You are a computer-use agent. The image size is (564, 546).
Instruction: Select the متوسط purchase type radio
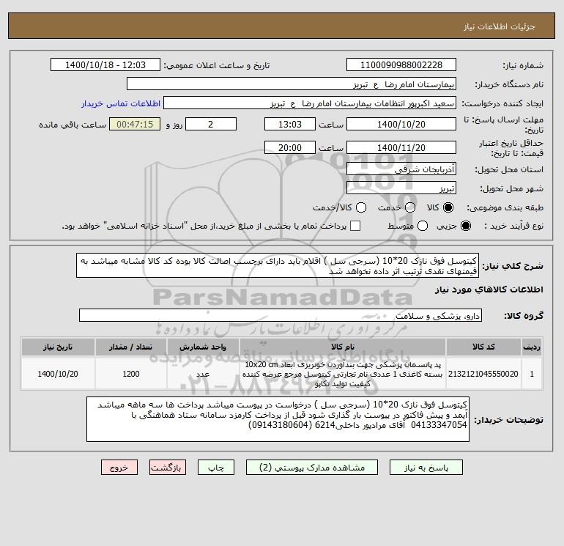point(423,226)
